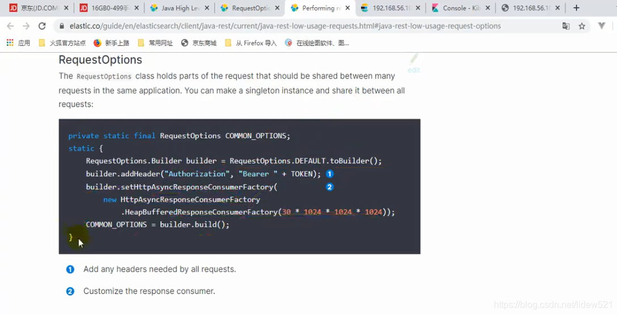The height and width of the screenshot is (315, 617).
Task: Close the Java High Level tab
Action: point(207,8)
